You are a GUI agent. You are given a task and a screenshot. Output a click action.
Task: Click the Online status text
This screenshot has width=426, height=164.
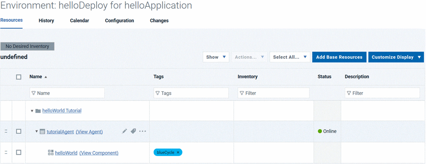pos(330,131)
